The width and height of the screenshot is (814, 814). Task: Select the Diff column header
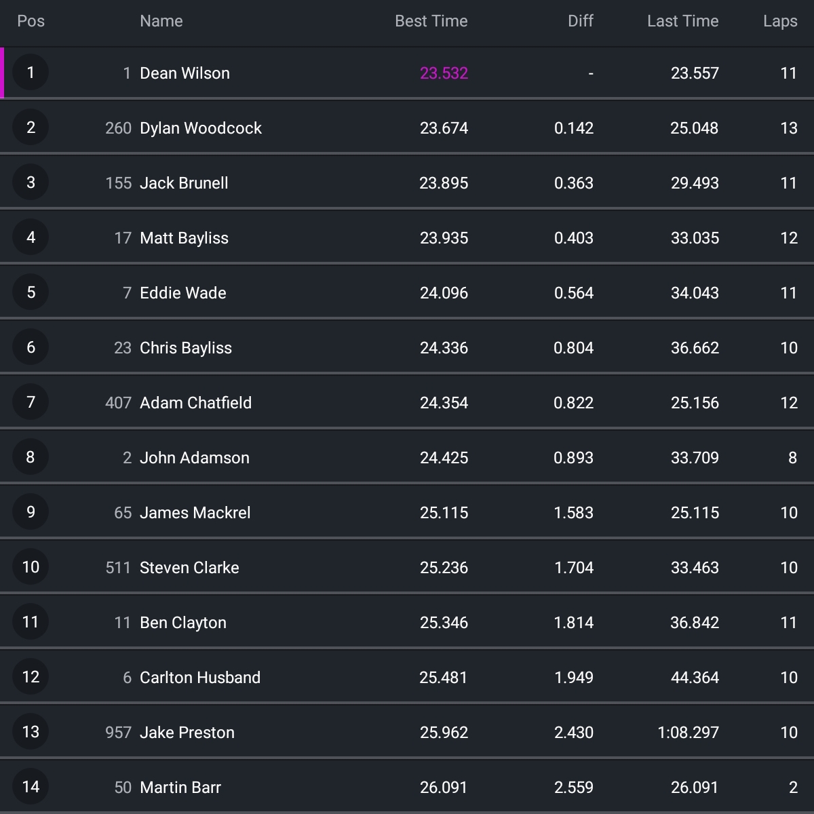[580, 21]
